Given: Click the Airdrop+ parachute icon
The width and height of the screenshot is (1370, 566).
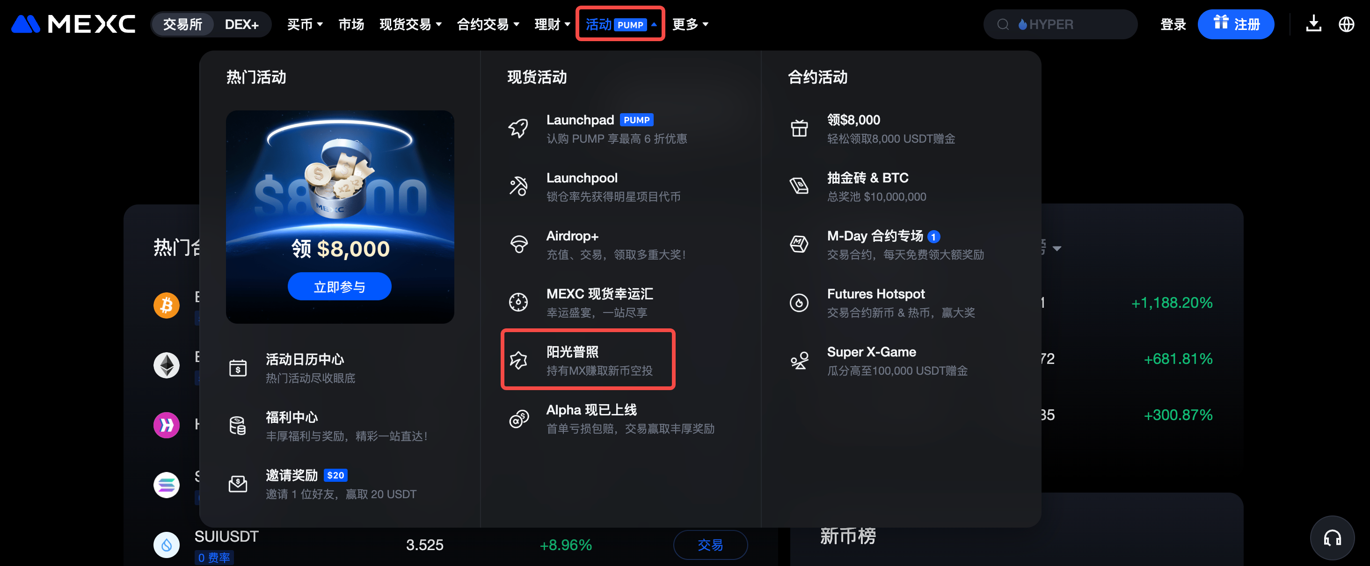Looking at the screenshot, I should [518, 245].
